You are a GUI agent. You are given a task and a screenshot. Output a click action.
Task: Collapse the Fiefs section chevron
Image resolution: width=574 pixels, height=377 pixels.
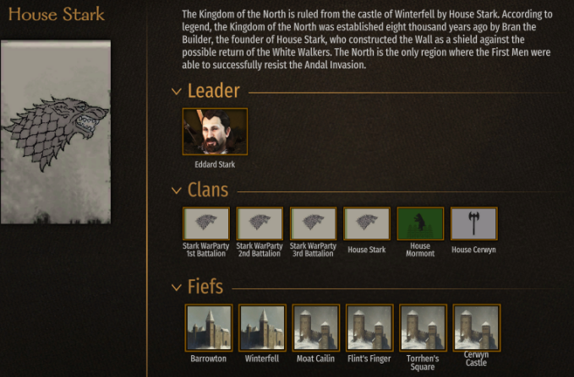[x=177, y=288]
